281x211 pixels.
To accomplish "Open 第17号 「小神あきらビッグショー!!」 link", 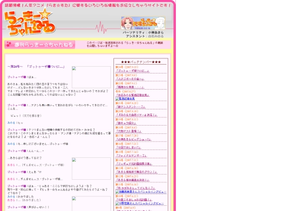I will click(133, 139).
